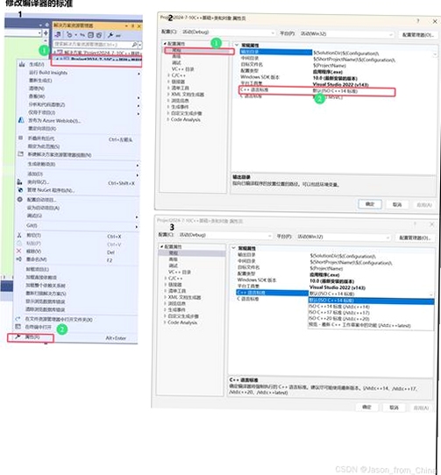This screenshot has width=441, height=475.
Task: Click 确定 button in lower property dialog
Action: (366, 407)
